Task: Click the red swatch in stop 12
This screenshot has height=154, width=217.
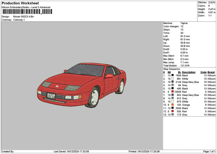Action: coord(173,111)
